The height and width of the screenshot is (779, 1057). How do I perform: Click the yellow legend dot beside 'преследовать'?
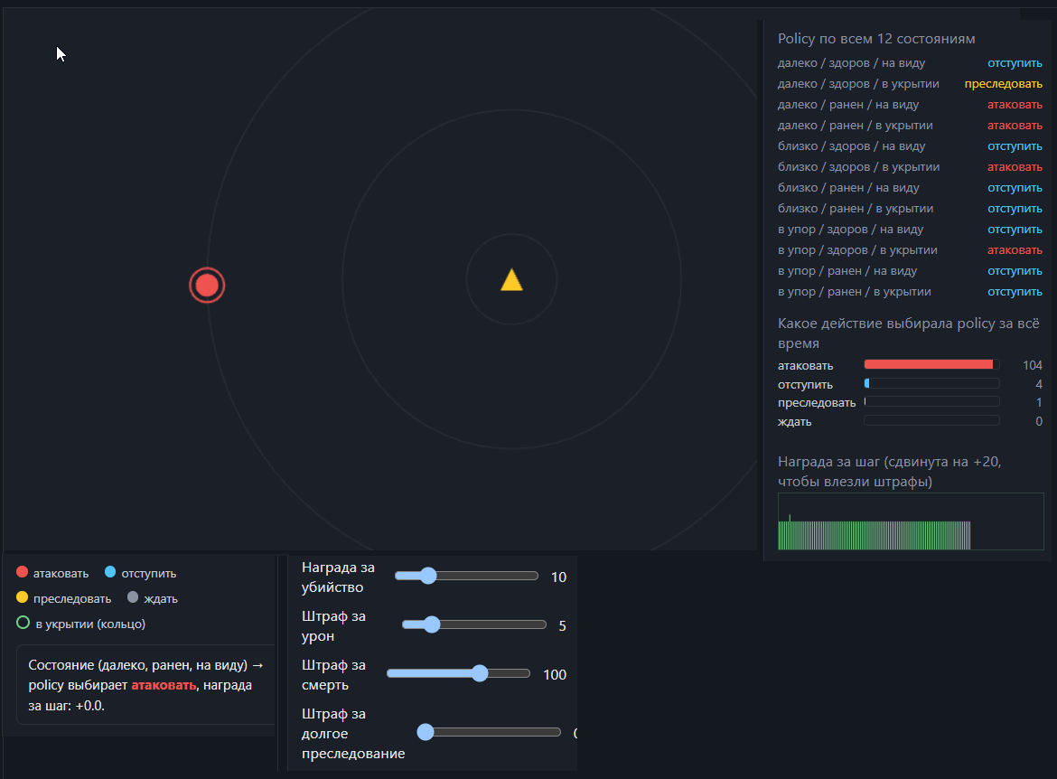(x=23, y=596)
